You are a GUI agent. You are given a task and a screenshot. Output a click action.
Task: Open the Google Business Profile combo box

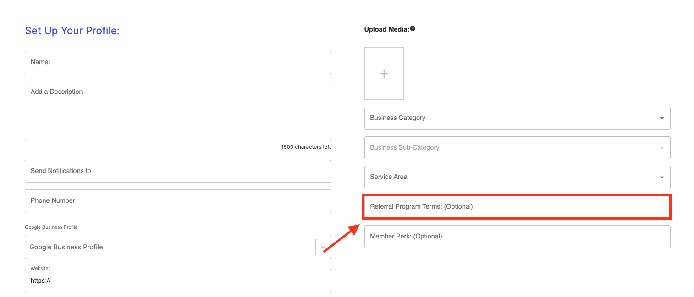pos(170,247)
